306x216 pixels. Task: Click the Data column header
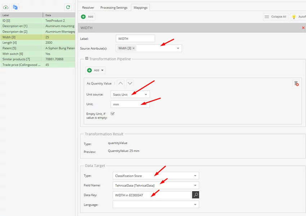click(x=59, y=15)
